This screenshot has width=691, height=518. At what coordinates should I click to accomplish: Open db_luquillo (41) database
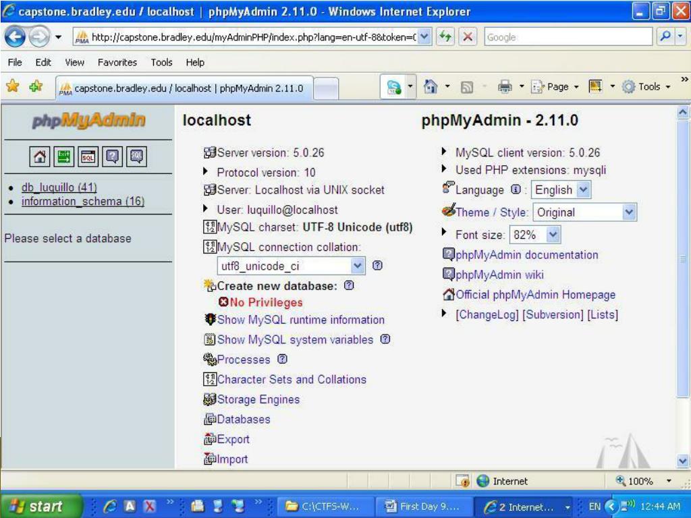click(59, 188)
